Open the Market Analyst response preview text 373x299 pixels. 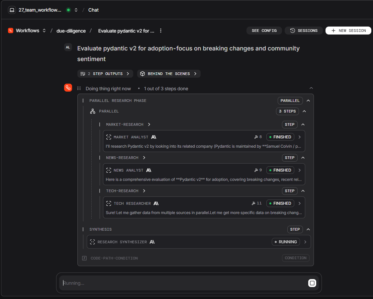(203, 146)
